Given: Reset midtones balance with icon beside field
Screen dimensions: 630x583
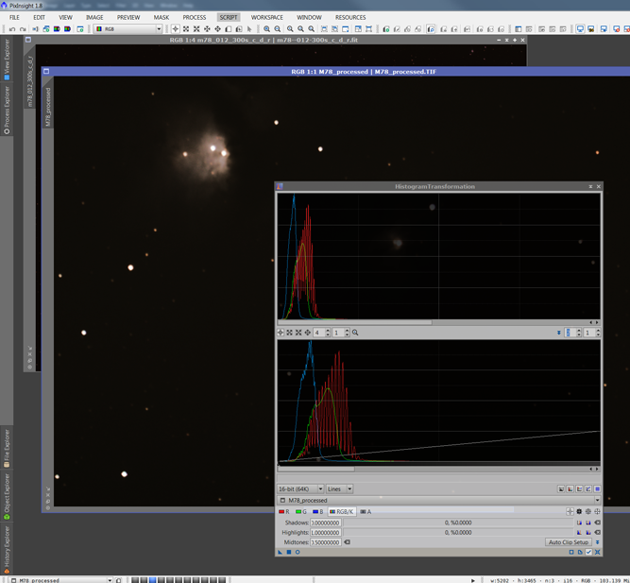Looking at the screenshot, I should click(x=348, y=542).
